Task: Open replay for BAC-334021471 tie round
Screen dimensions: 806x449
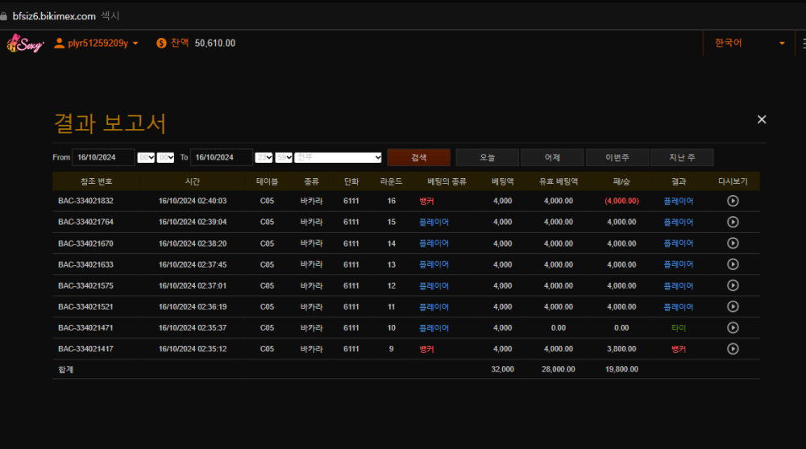Action: click(733, 327)
